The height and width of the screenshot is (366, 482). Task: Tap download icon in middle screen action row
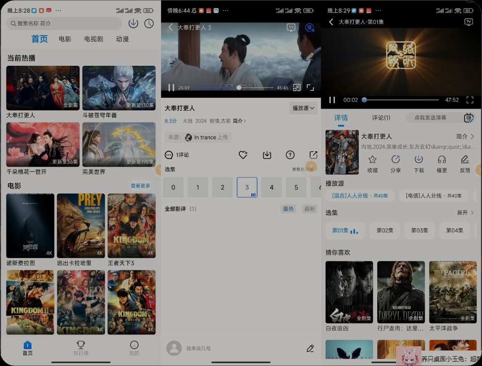tap(267, 155)
